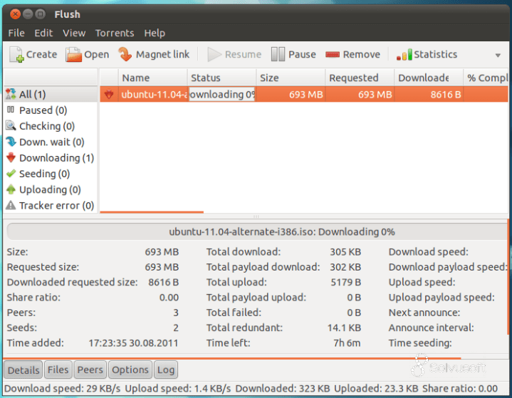Image resolution: width=512 pixels, height=398 pixels.
Task: Click the ubuntu torrent row status icon
Action: point(109,95)
